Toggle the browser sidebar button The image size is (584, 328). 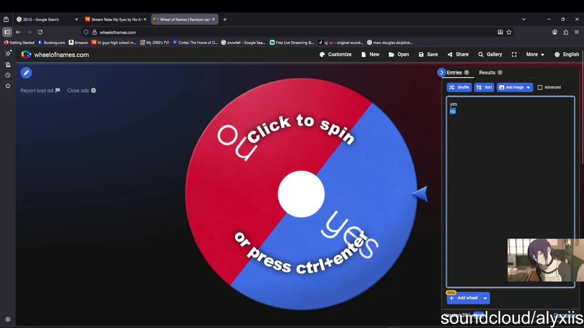point(7,32)
